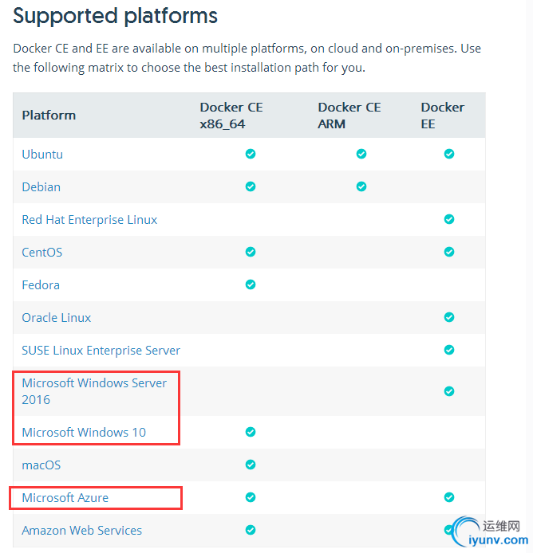Click Azure's Docker CE x86_64 checkmark
Image resolution: width=533 pixels, height=553 pixels.
tap(251, 497)
